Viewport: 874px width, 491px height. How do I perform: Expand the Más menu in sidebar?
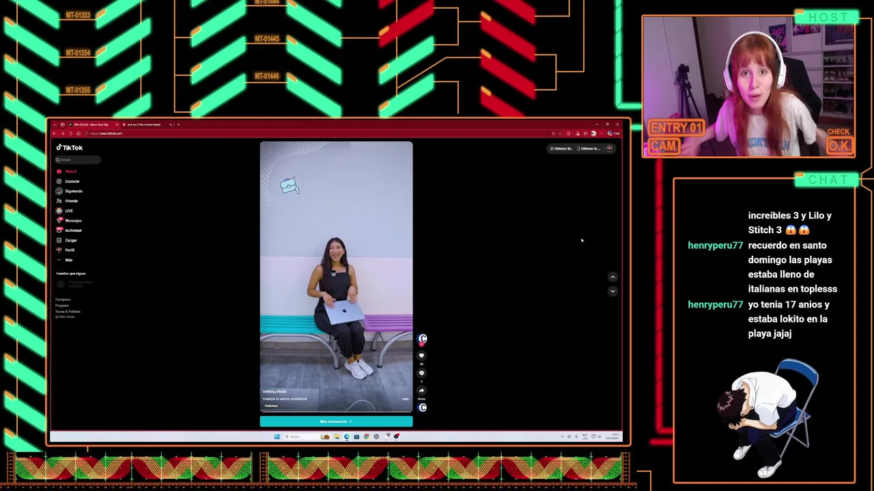65,260
